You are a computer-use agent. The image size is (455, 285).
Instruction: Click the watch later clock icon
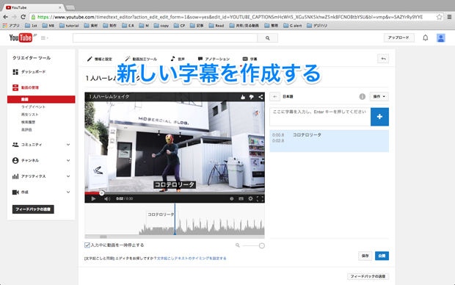tap(232, 199)
